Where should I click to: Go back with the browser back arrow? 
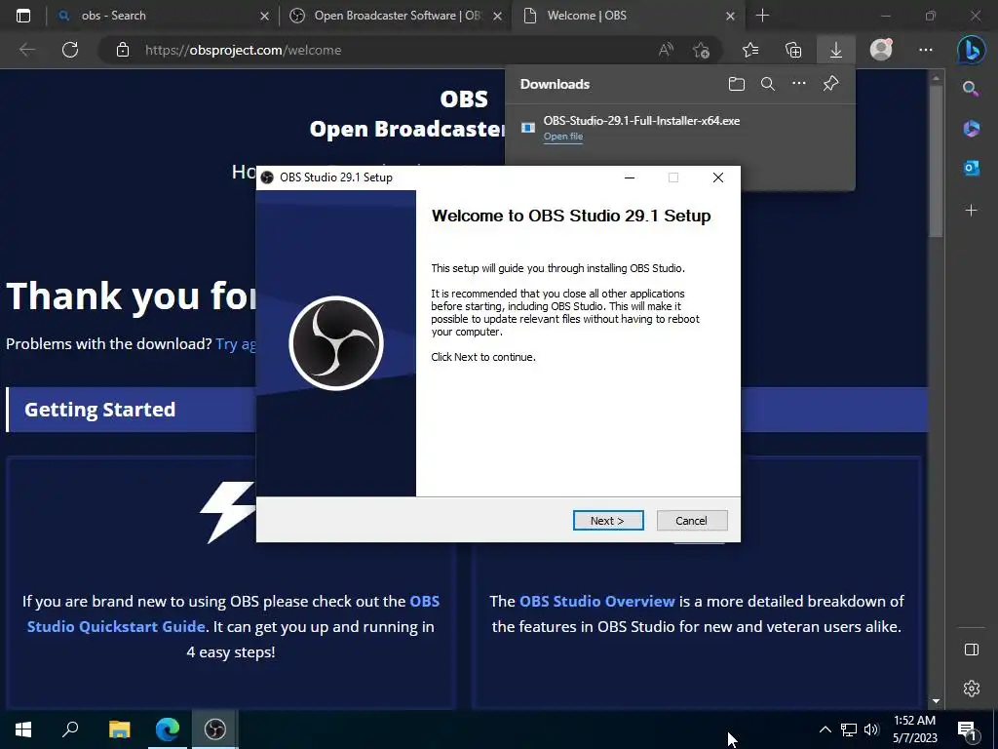click(x=26, y=50)
